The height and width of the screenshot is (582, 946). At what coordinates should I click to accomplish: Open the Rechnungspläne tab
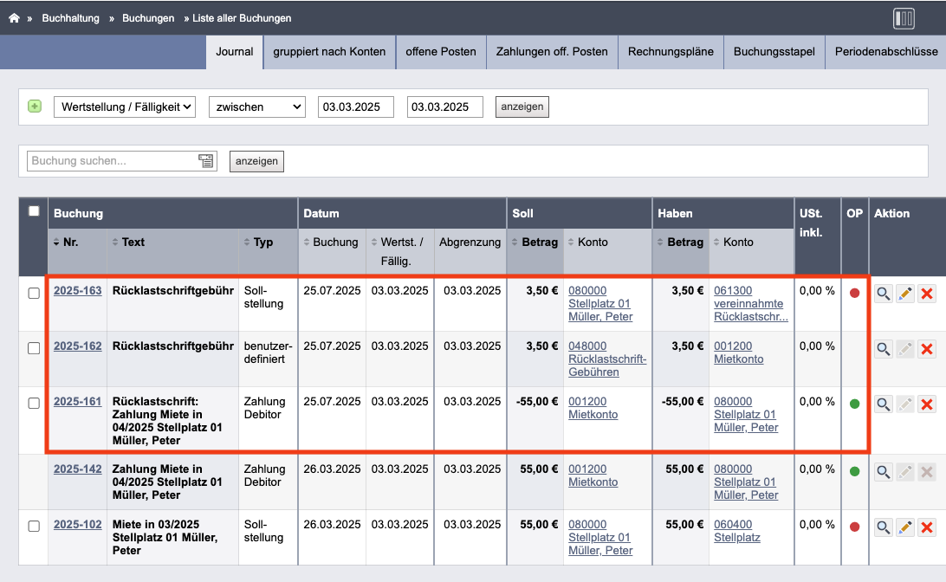coord(671,52)
